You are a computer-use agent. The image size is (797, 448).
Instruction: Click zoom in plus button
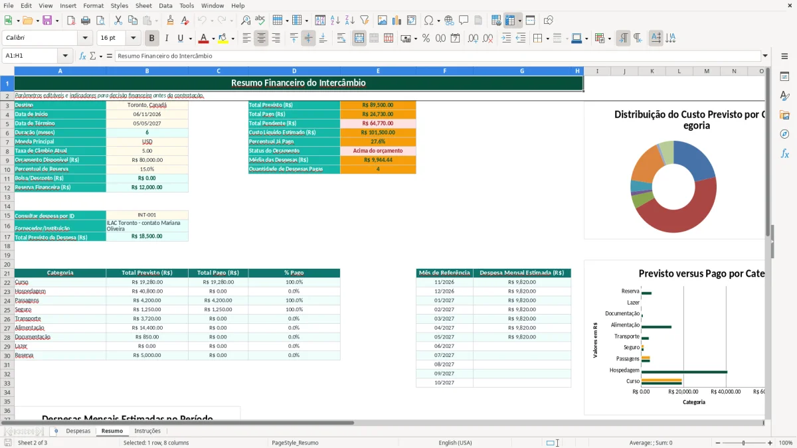coord(769,443)
